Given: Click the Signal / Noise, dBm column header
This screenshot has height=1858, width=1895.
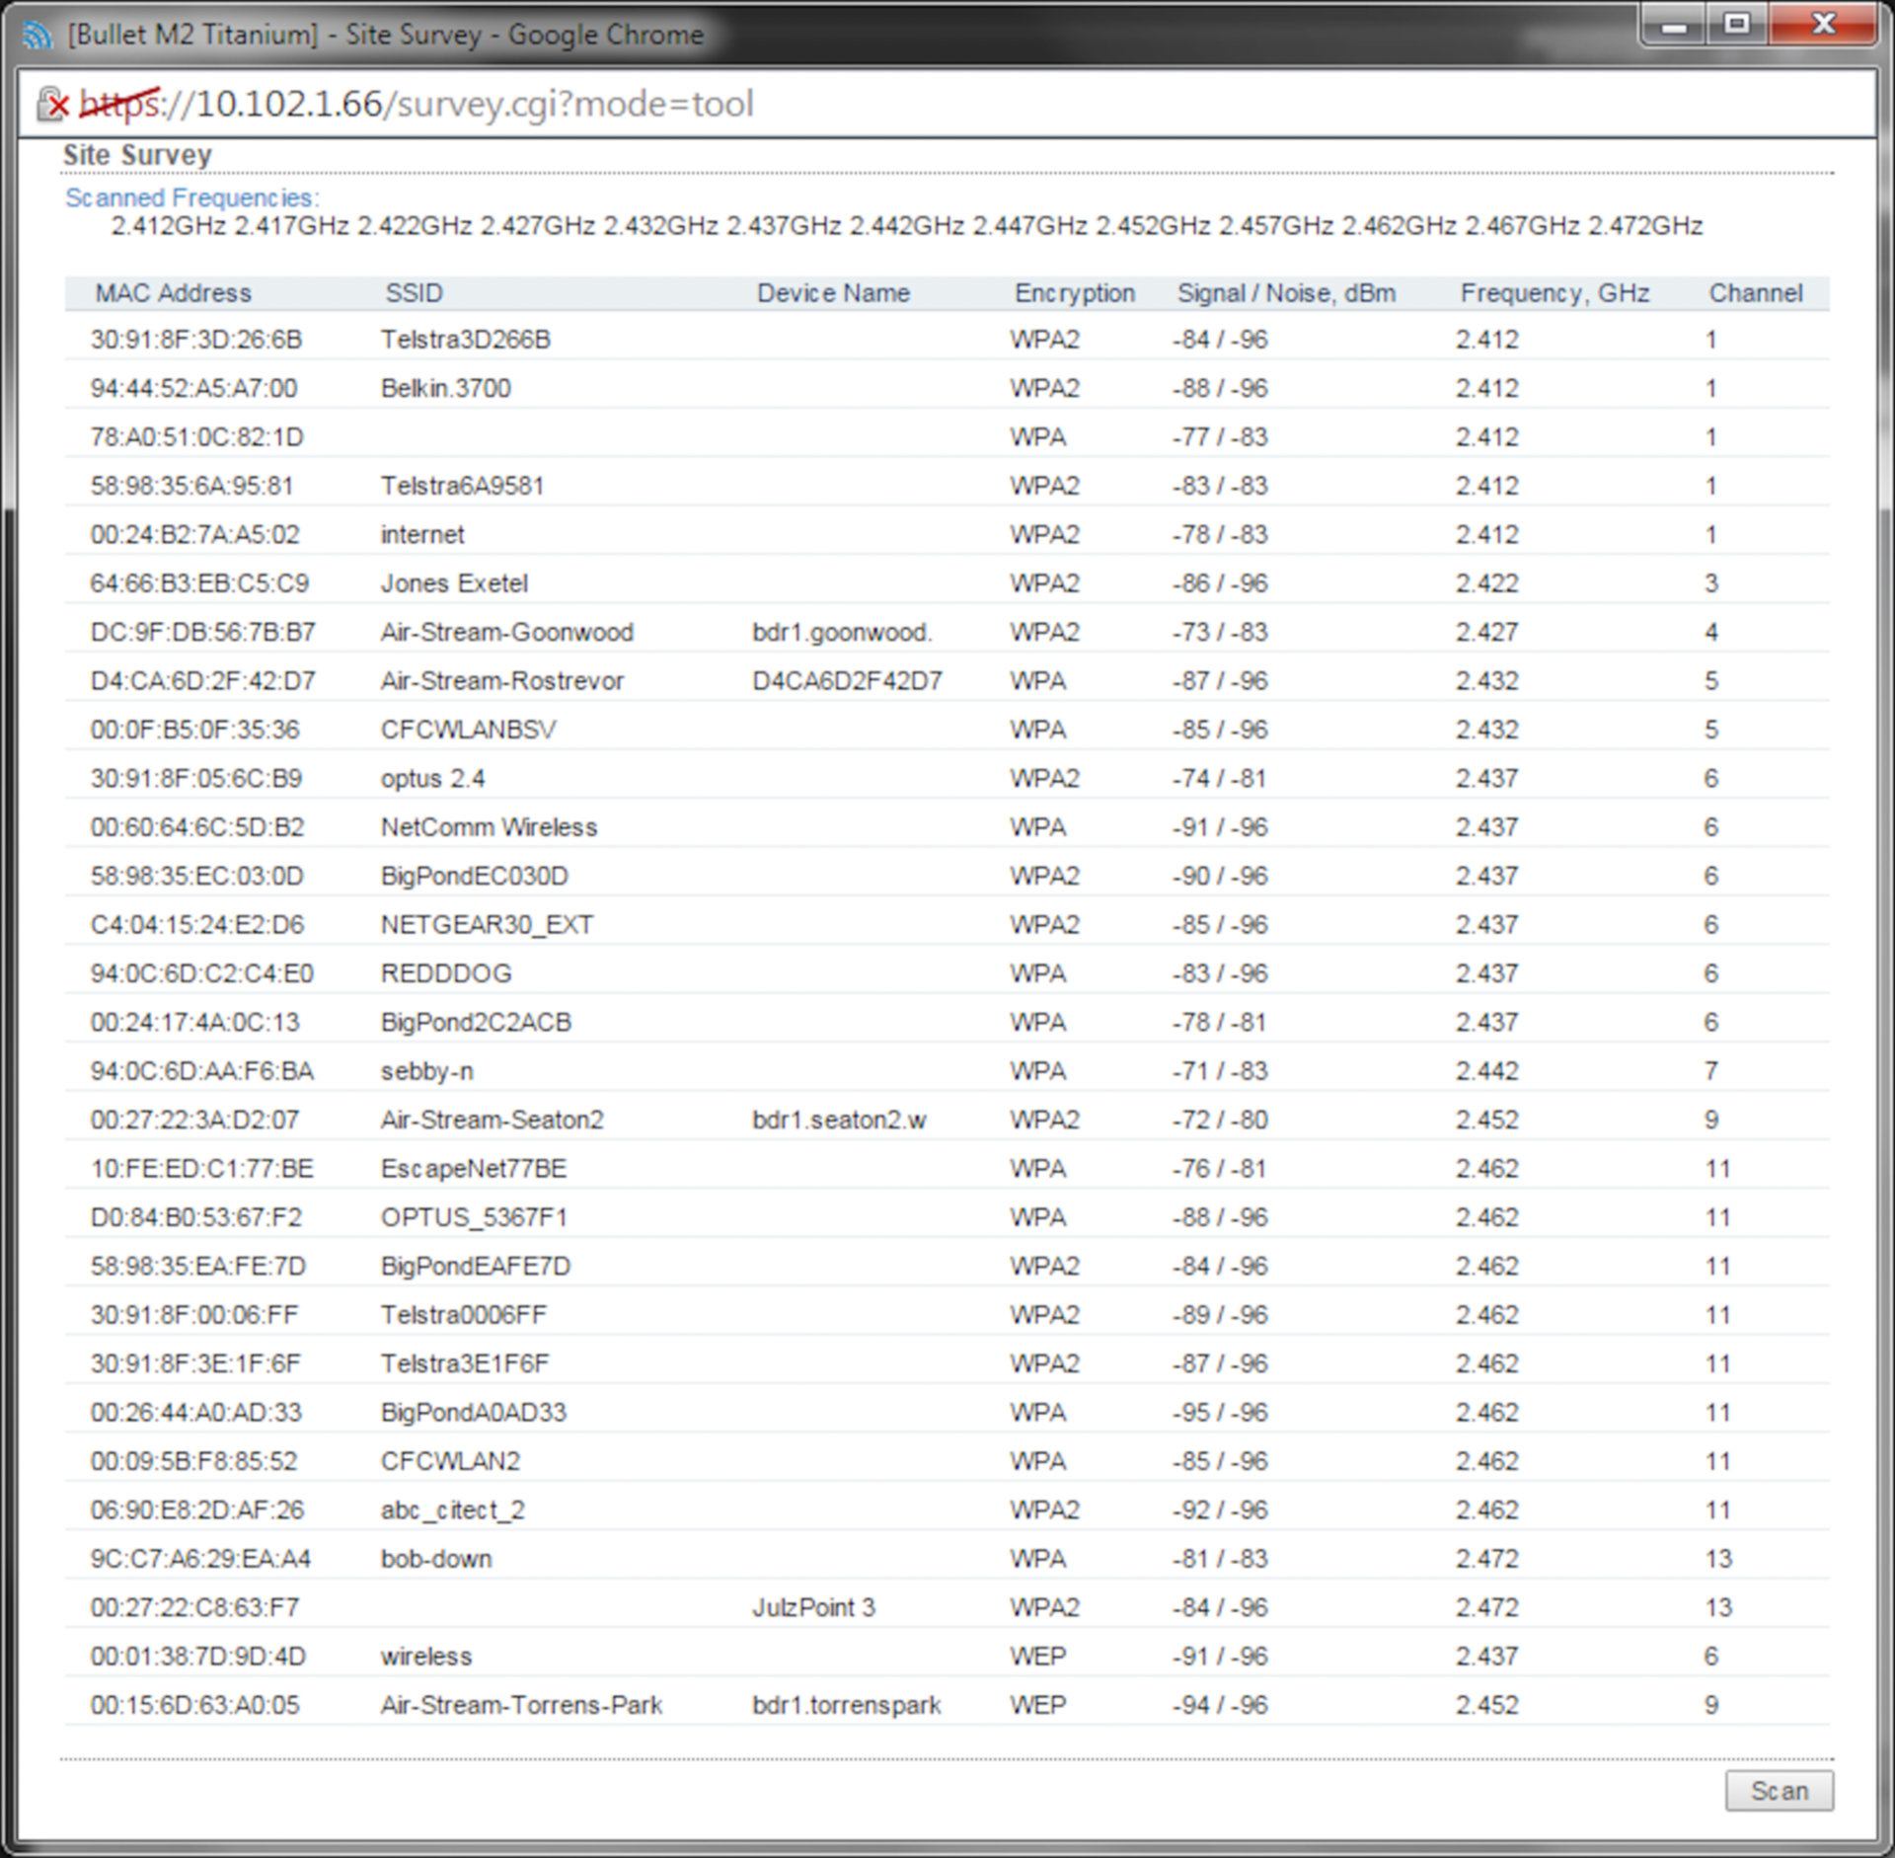Looking at the screenshot, I should coord(1286,293).
